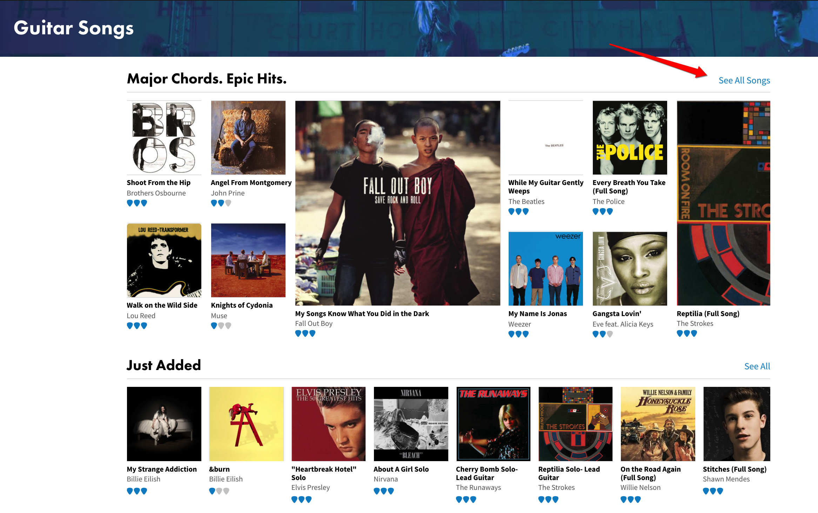Open the Heartbreak Hotel Solo song title

[x=324, y=473]
